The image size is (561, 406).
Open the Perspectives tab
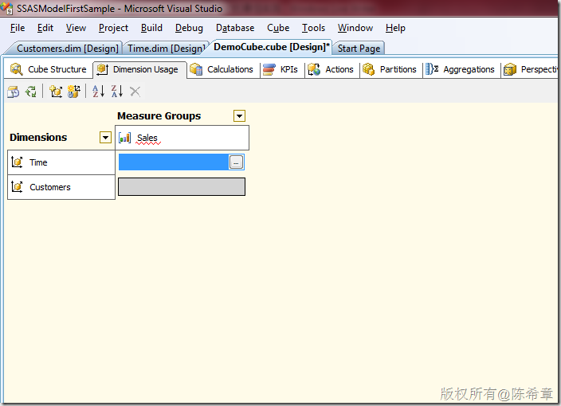click(x=531, y=69)
